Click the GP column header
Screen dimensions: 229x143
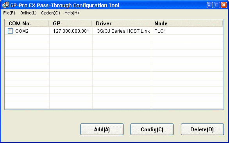(x=70, y=23)
